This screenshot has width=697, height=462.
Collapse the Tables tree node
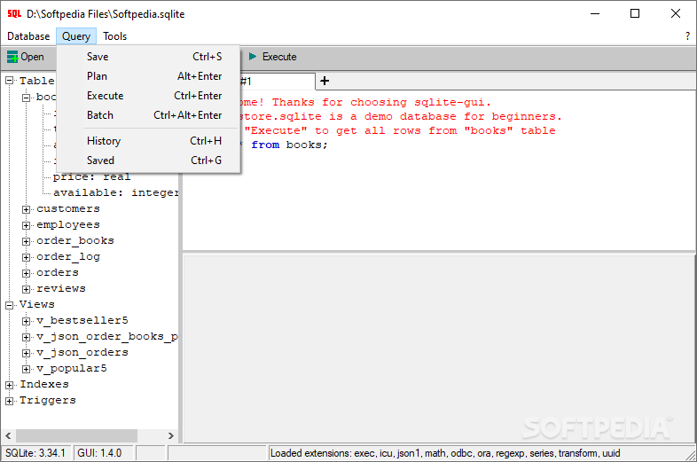pos(10,81)
